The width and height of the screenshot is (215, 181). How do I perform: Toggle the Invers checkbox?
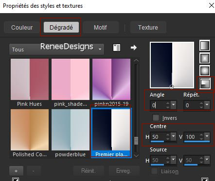click(156, 118)
